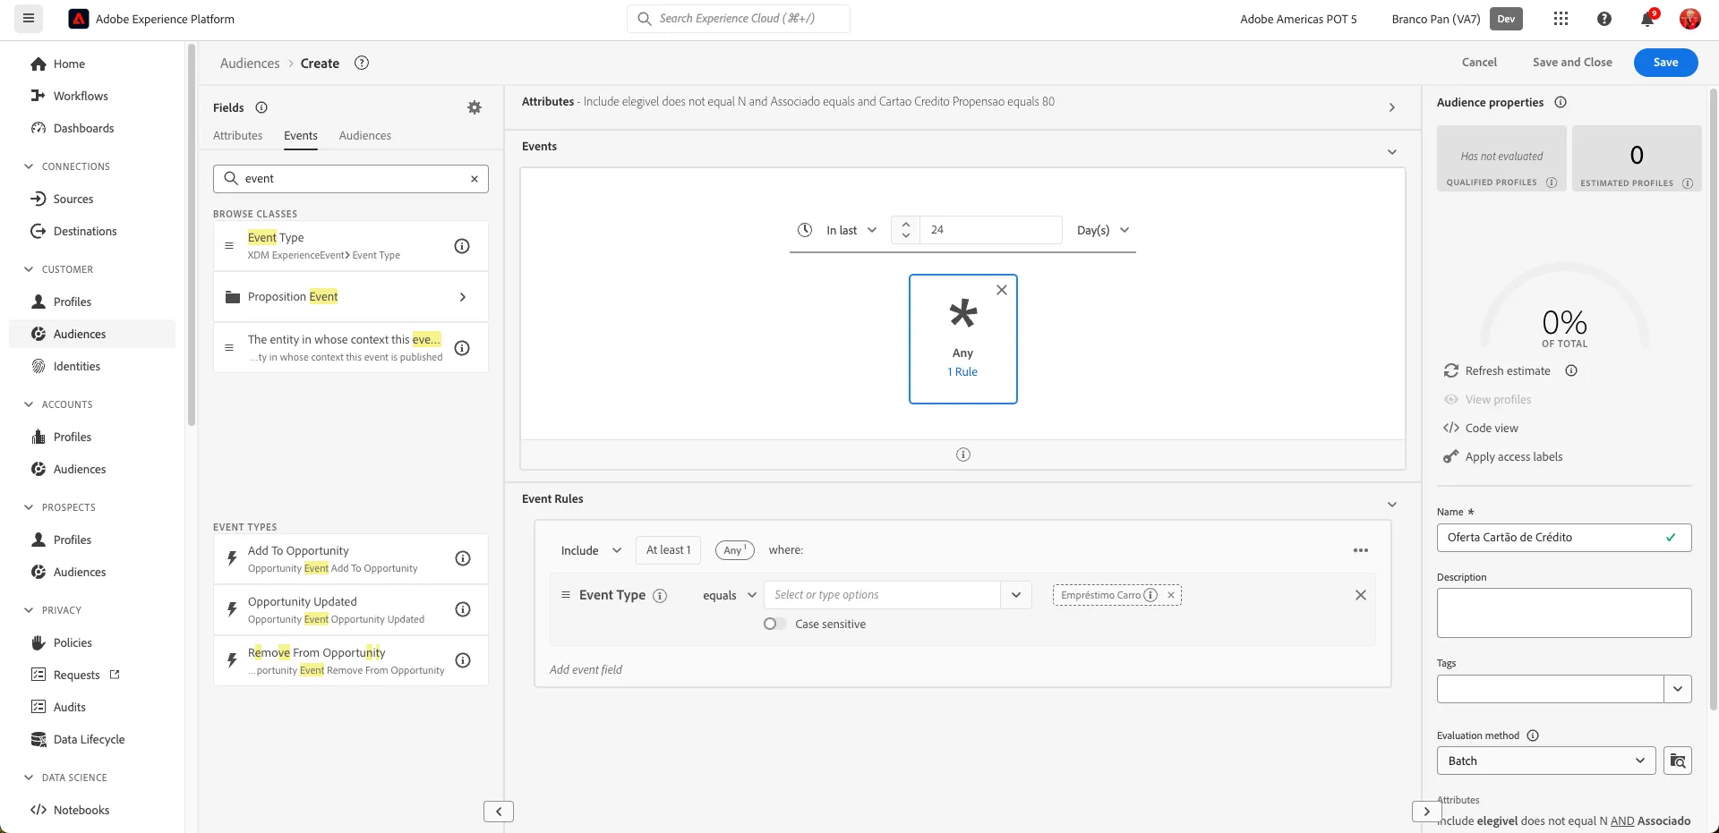Open Event Rules more options menu
Screen dimensions: 1719x833
(1361, 550)
